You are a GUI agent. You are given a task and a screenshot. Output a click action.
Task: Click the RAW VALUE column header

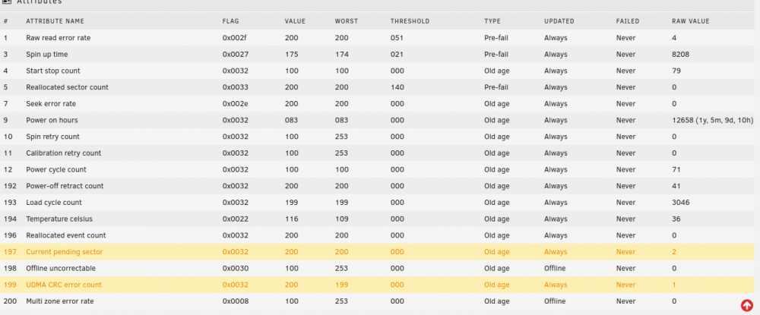pos(691,21)
